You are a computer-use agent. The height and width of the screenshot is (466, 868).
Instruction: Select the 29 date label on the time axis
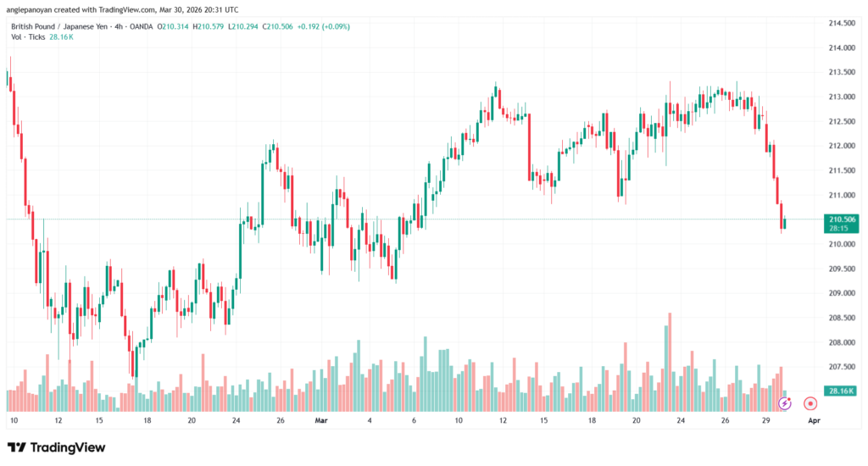[767, 420]
